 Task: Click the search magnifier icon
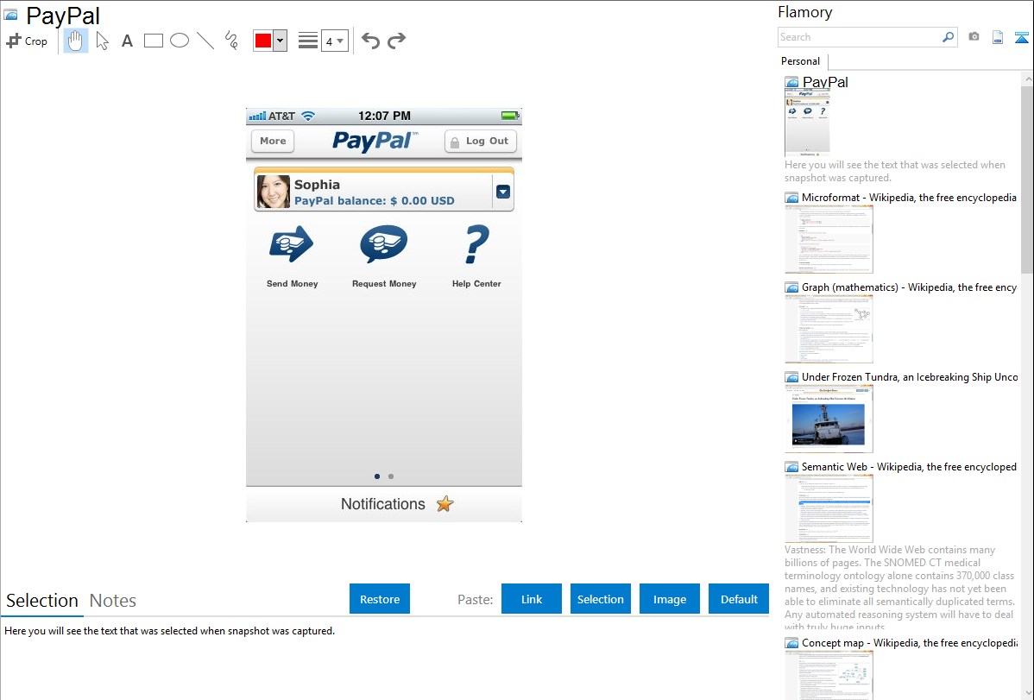[x=949, y=37]
